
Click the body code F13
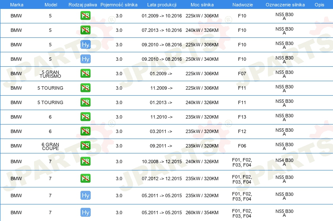click(242, 117)
